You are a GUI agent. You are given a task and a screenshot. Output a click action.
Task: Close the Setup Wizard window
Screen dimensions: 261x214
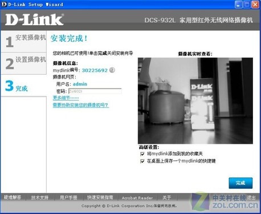pyautogui.click(x=255, y=4)
